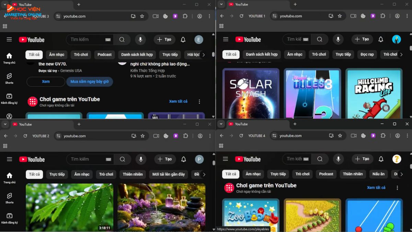Viewport: 412px width, 232px height.
Task: Open Shorts in YouTube 2 sidebar
Action: [9, 198]
